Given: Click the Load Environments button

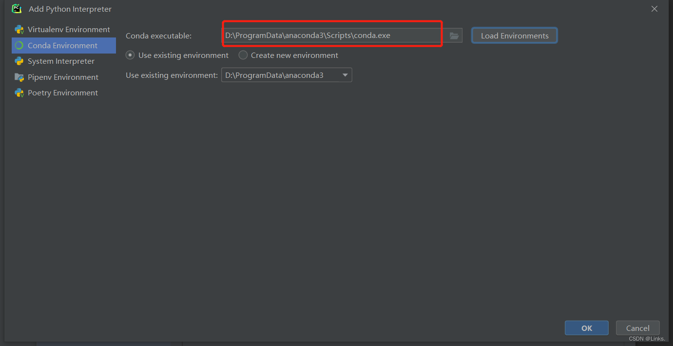Looking at the screenshot, I should pyautogui.click(x=514, y=35).
